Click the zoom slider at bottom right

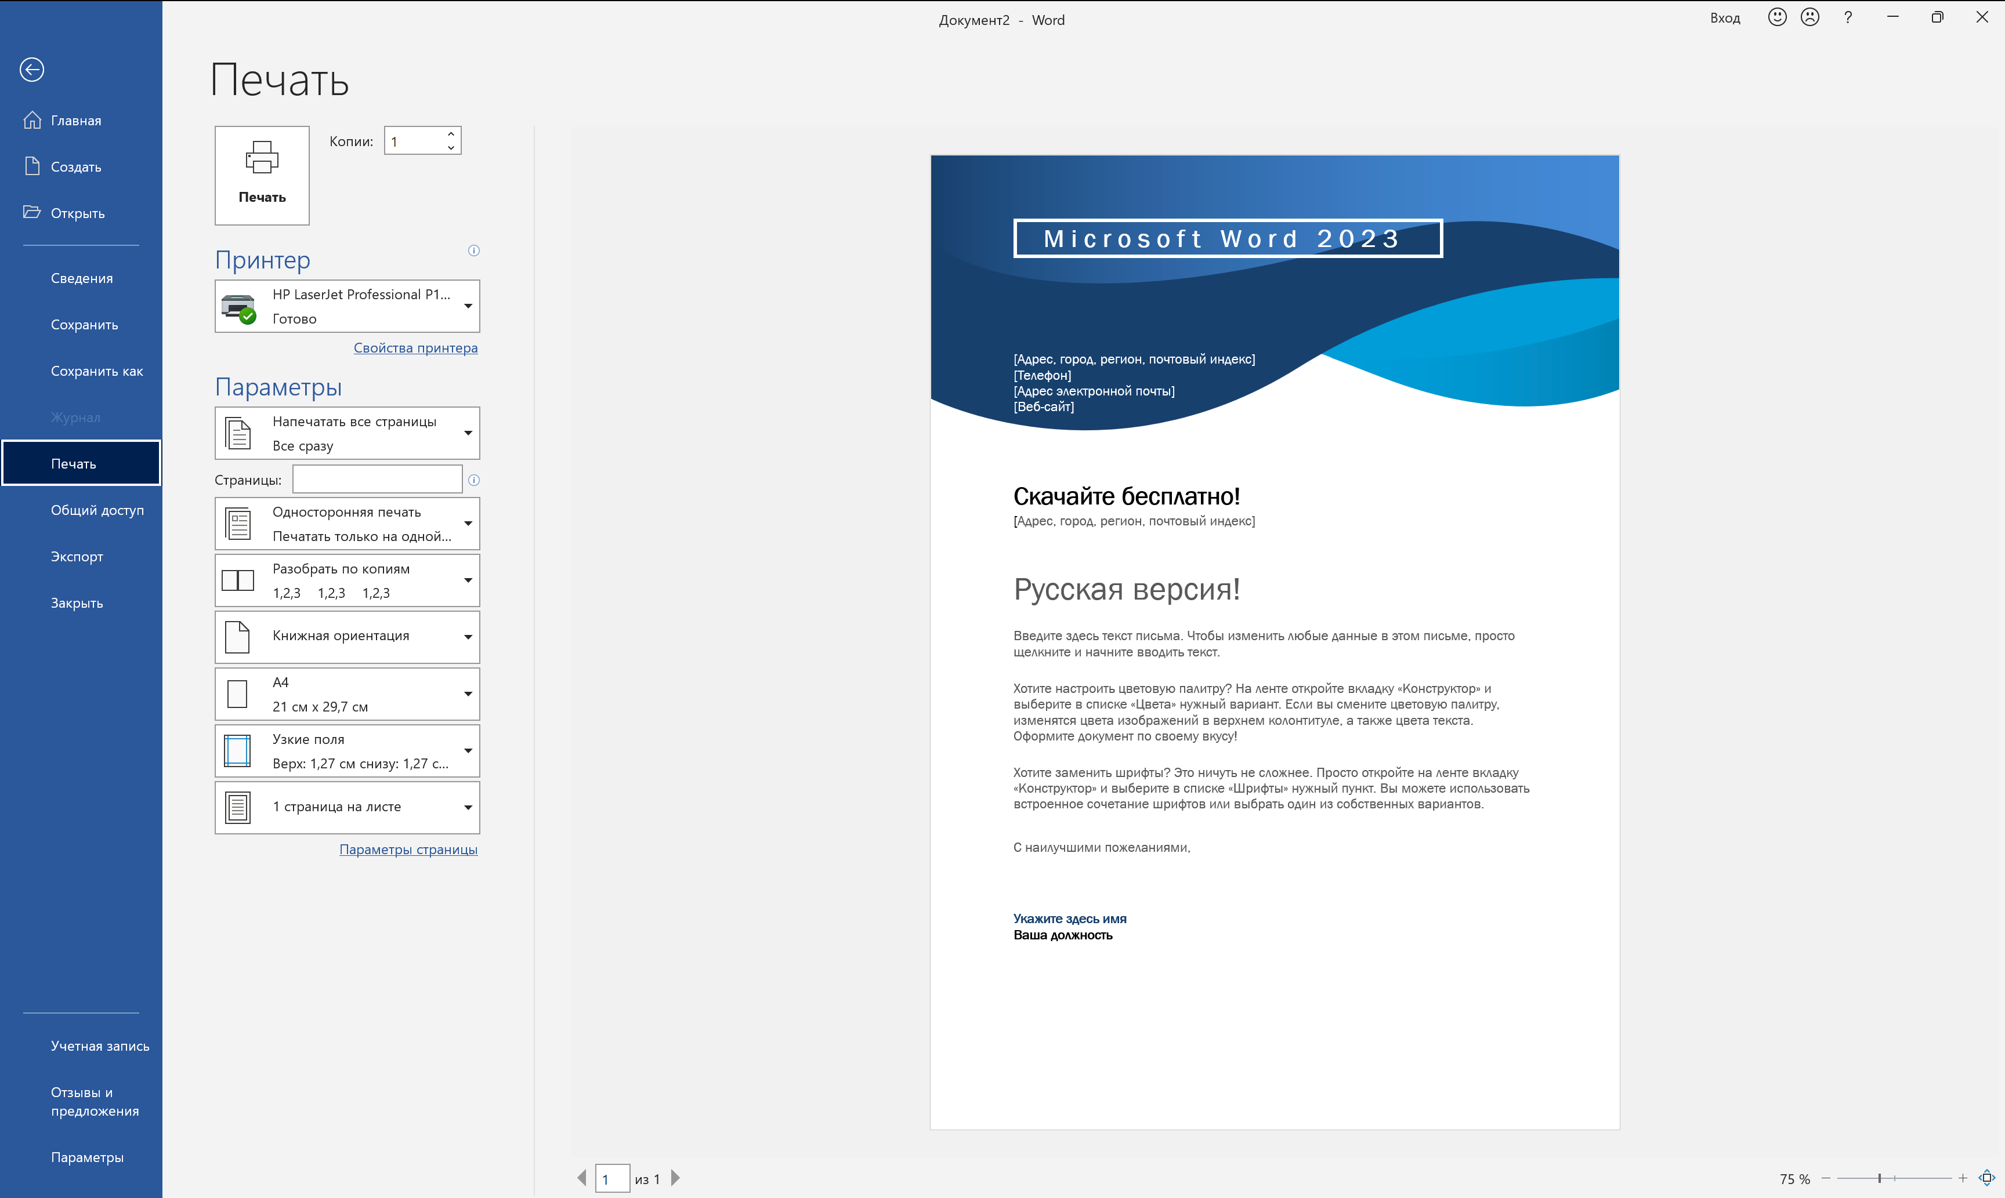[x=1880, y=1179]
